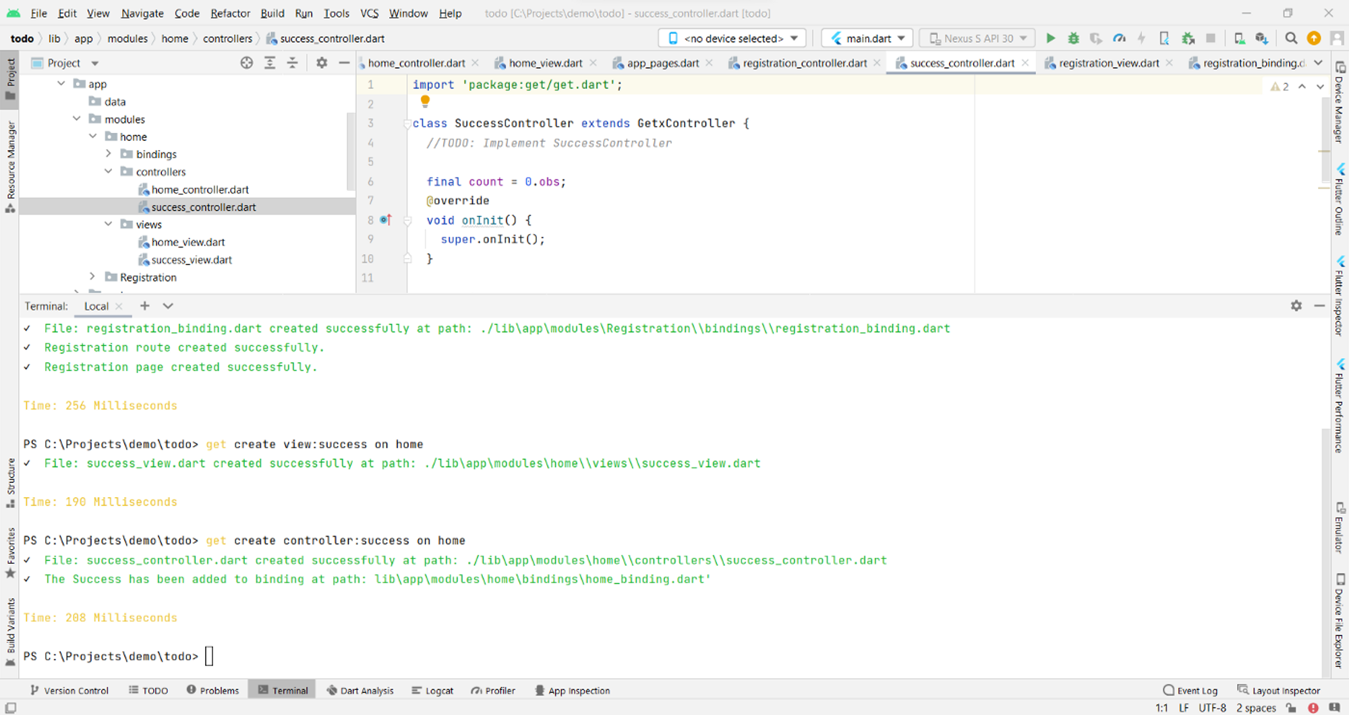Open the Layout Inspector
Viewport: 1349px width, 715px height.
[1279, 690]
